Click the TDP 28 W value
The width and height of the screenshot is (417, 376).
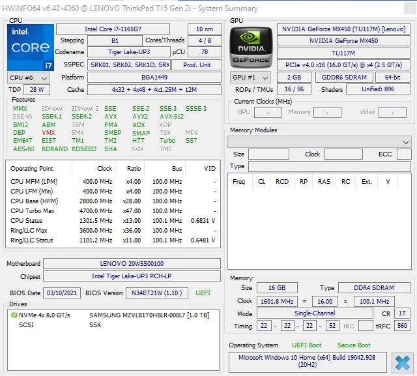tap(36, 90)
